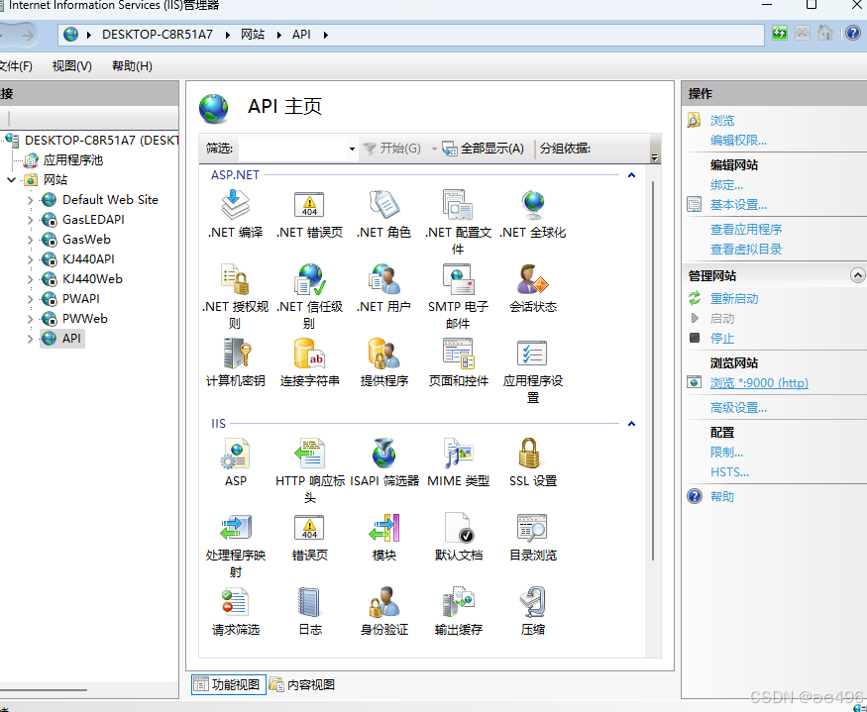Open the .NET 信任级别 feature
This screenshot has height=712, width=867.
[x=309, y=296]
